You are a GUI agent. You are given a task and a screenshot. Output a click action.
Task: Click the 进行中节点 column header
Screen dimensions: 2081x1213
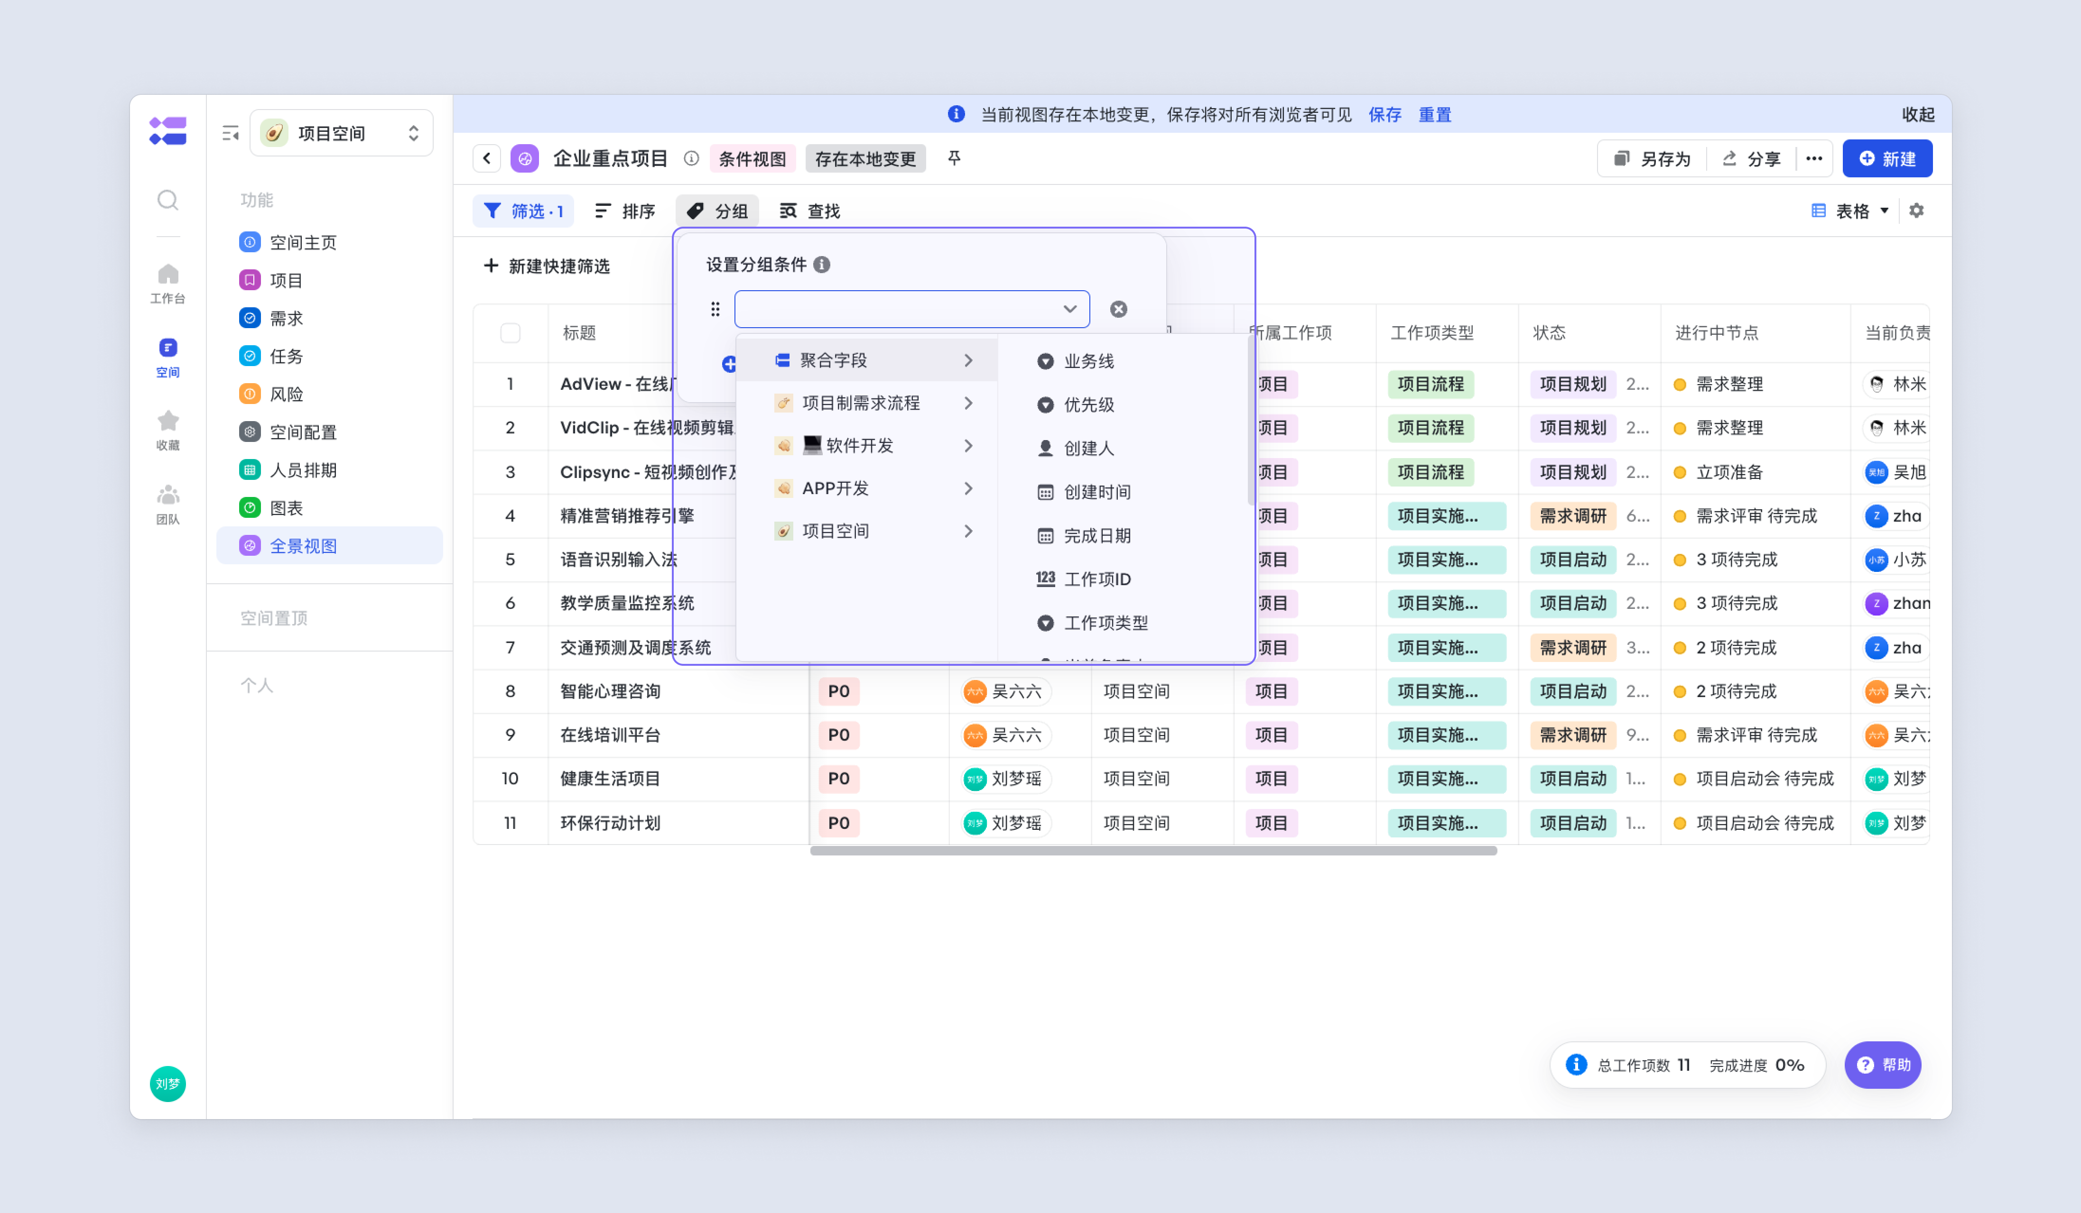(1716, 332)
